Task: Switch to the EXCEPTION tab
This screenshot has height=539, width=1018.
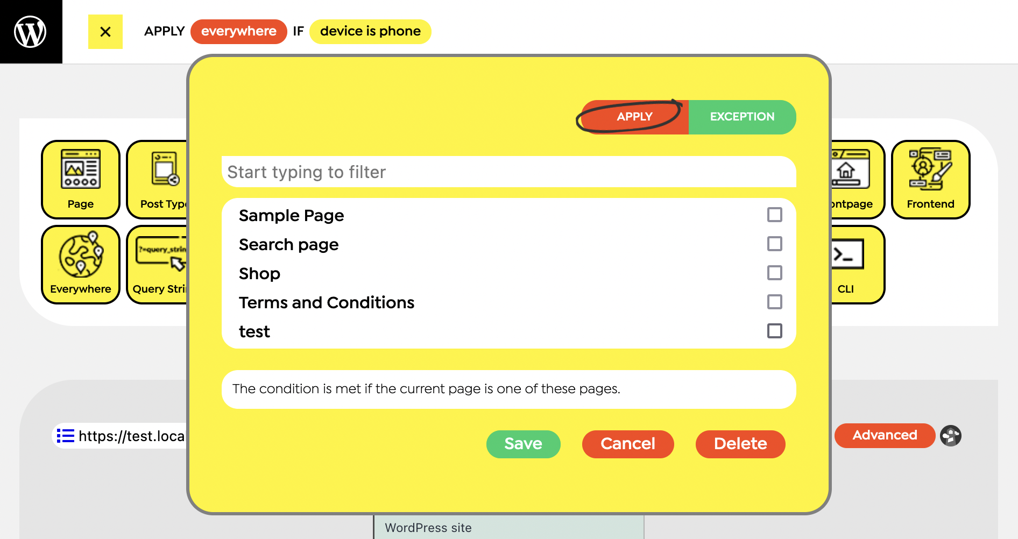Action: 742,117
